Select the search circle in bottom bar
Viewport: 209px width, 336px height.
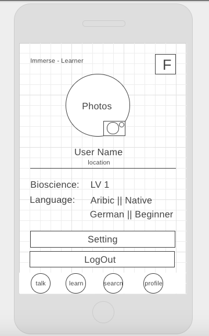pyautogui.click(x=113, y=283)
